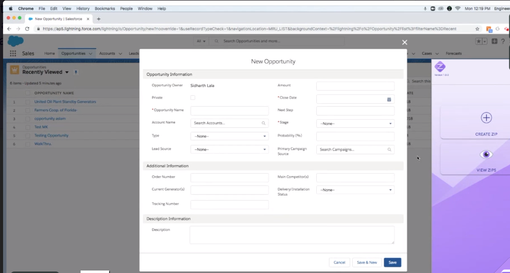Viewport: 510px width, 273px height.
Task: Click the Wi-Fi status icon
Action: pos(457,9)
